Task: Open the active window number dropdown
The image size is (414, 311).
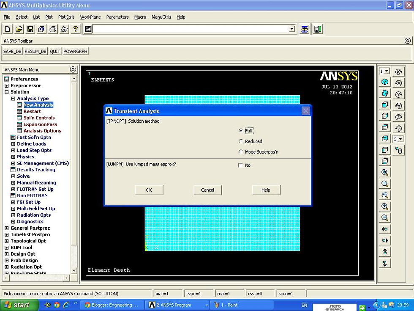Action: pos(387,71)
